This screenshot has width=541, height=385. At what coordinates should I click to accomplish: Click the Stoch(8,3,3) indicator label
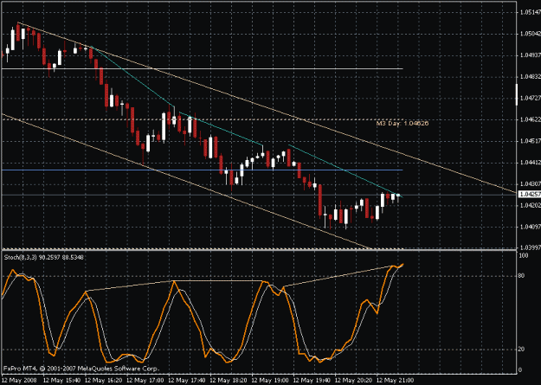pyautogui.click(x=44, y=257)
